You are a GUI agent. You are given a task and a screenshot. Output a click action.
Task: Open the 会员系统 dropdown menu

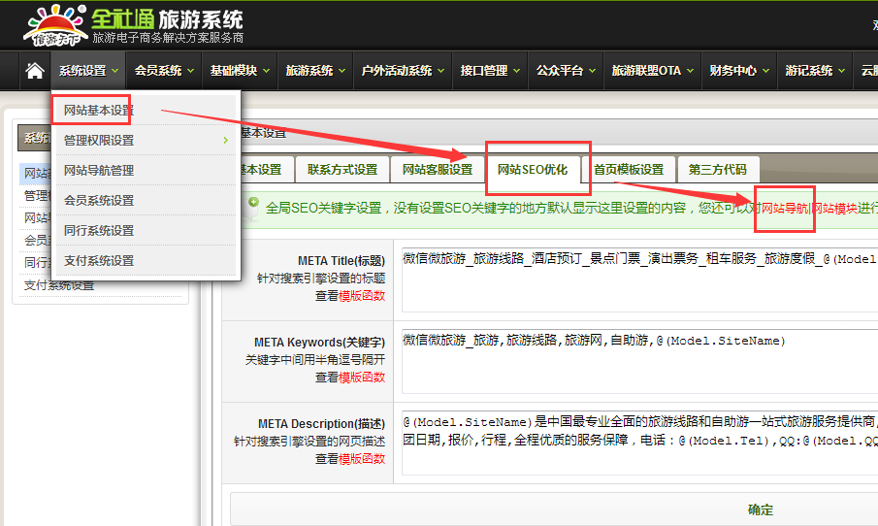click(x=164, y=71)
